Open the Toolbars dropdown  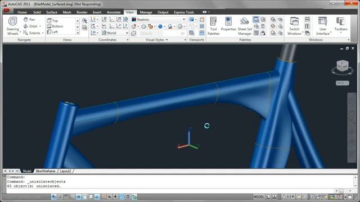pos(341,25)
